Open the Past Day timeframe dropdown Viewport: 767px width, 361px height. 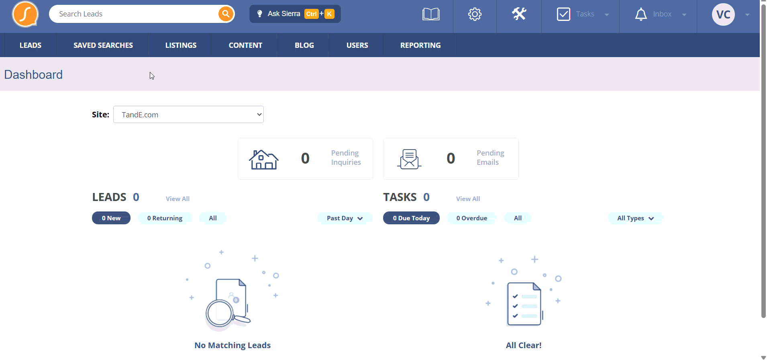tap(345, 218)
